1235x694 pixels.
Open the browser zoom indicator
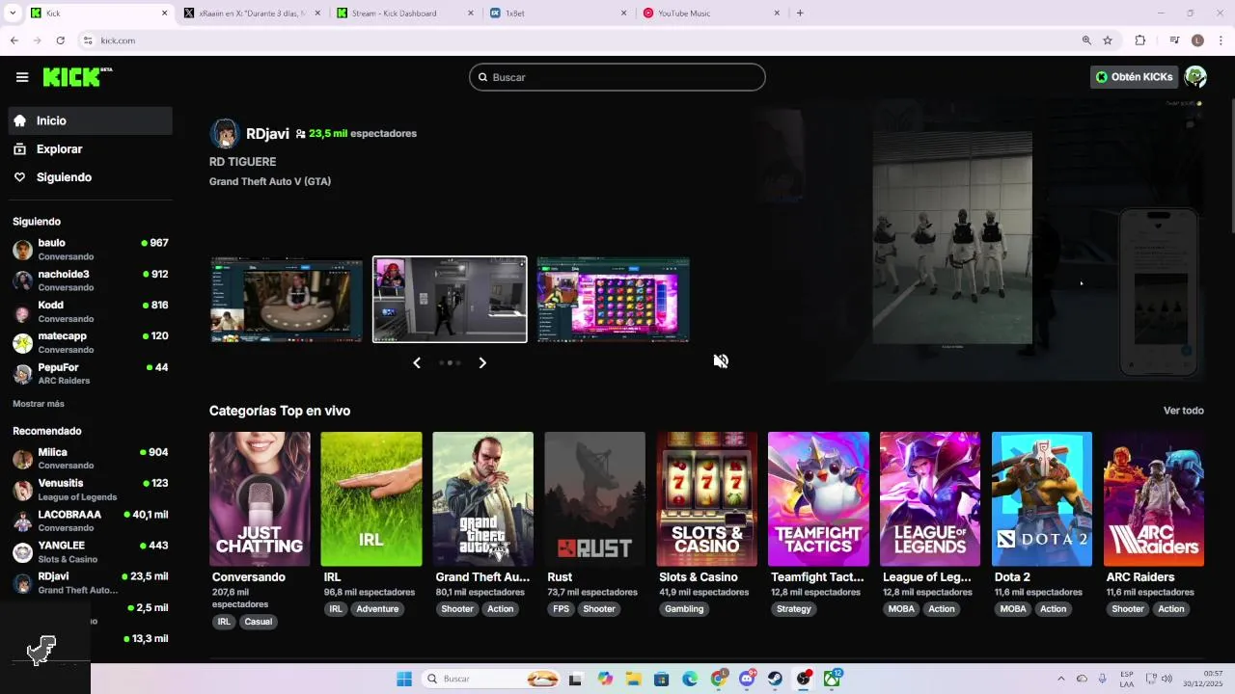[x=1086, y=40]
